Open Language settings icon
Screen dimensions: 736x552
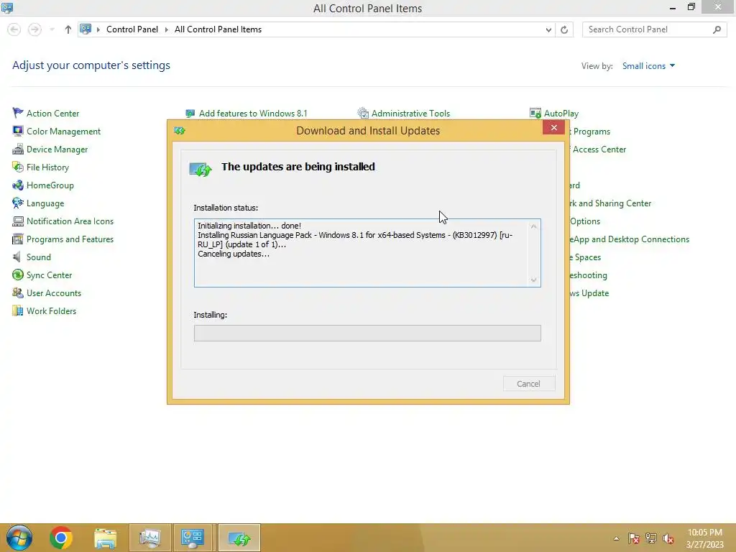[18, 203]
